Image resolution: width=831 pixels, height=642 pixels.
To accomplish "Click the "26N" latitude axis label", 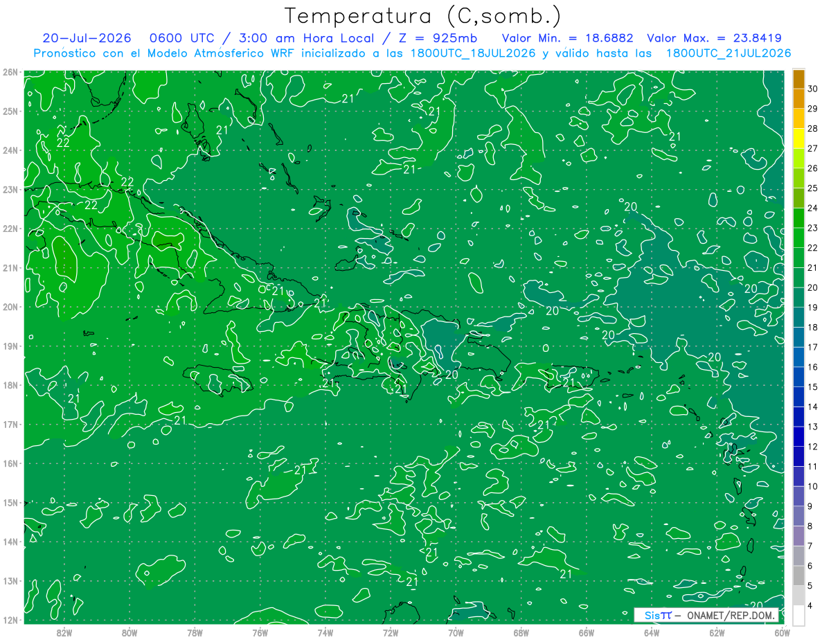I will tap(10, 72).
